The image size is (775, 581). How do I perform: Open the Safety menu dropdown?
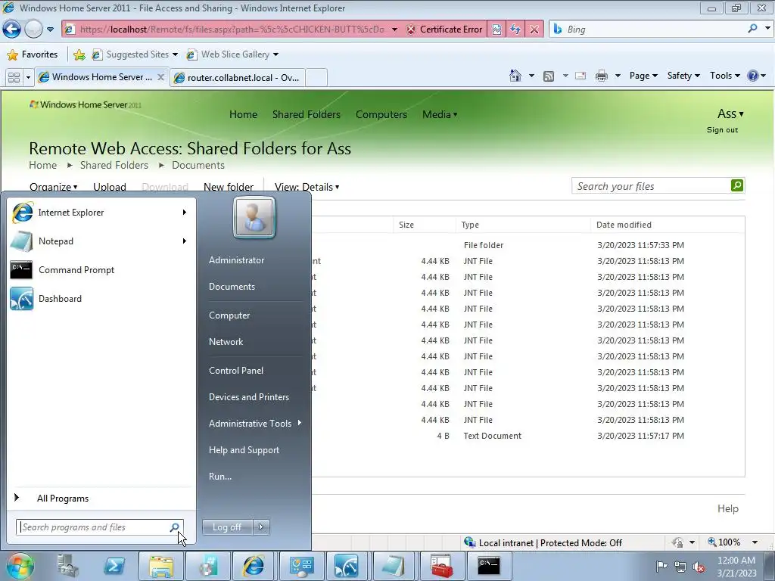pos(683,76)
